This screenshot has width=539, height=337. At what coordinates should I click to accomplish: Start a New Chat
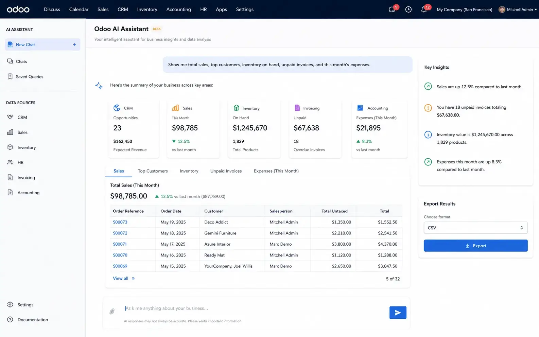(x=42, y=45)
